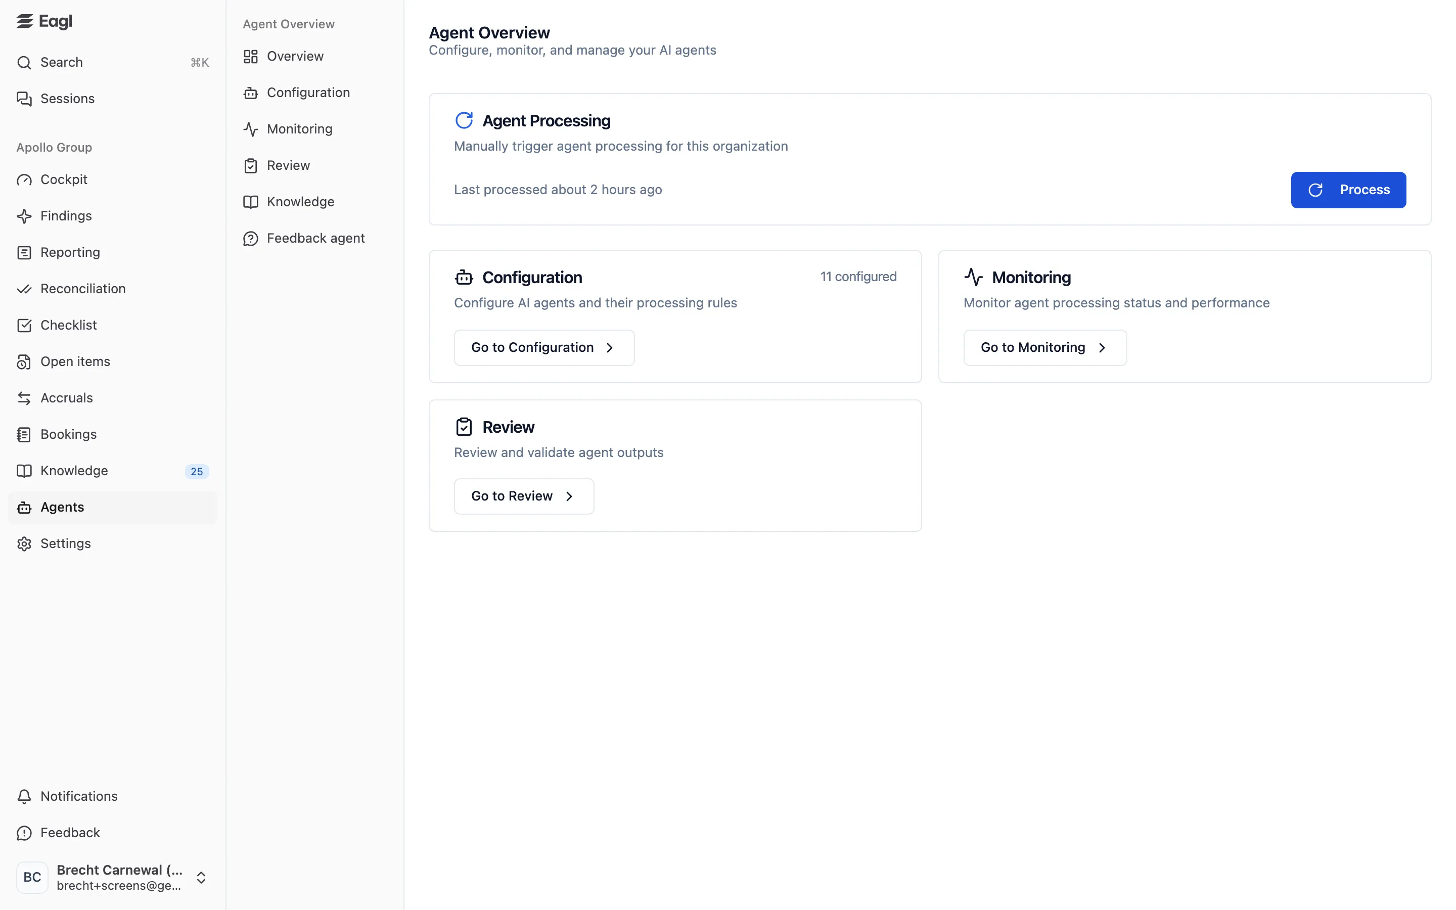Click the Monitoring pulse icon in submenu

(250, 129)
